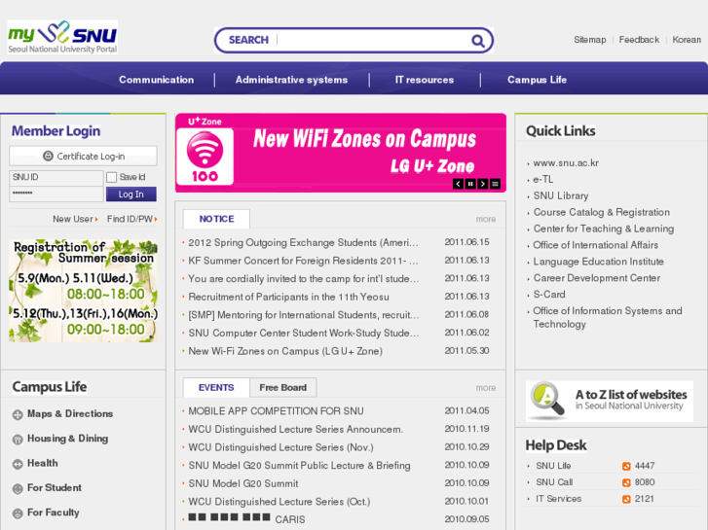Open Office of Information Systems and Technology link

tap(608, 318)
